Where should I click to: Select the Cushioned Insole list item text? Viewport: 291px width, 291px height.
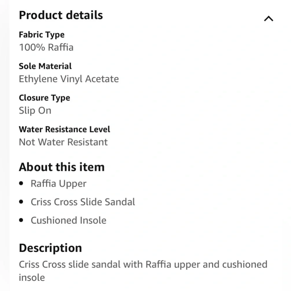[68, 220]
